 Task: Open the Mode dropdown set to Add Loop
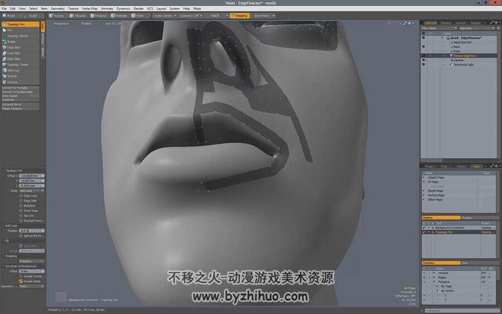click(x=31, y=191)
